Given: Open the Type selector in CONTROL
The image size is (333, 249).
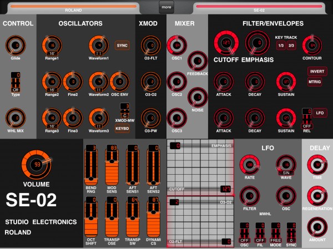Looking at the screenshot, I should pyautogui.click(x=16, y=82).
